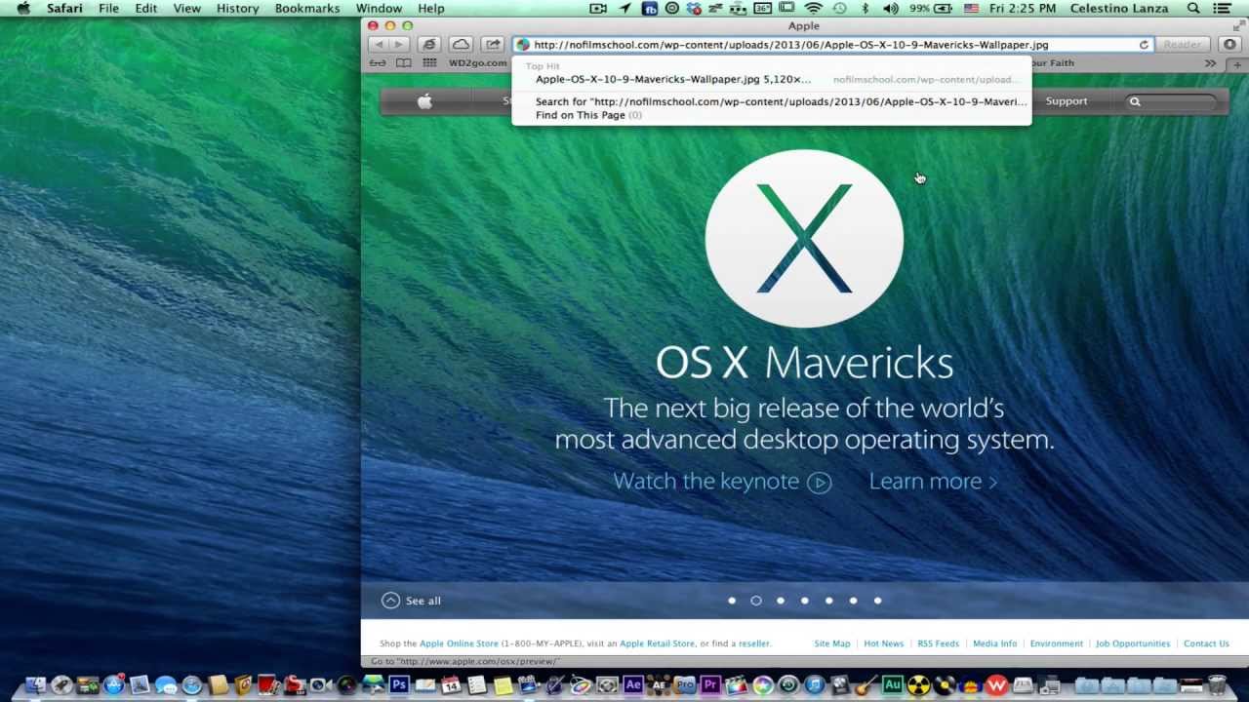Screen dimensions: 1249x702
Task: Open Top Sites grid icon
Action: click(x=429, y=63)
